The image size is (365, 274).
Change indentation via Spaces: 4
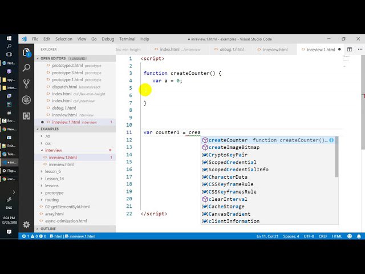291,236
